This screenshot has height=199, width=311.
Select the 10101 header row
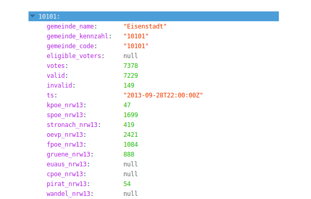pos(153,16)
